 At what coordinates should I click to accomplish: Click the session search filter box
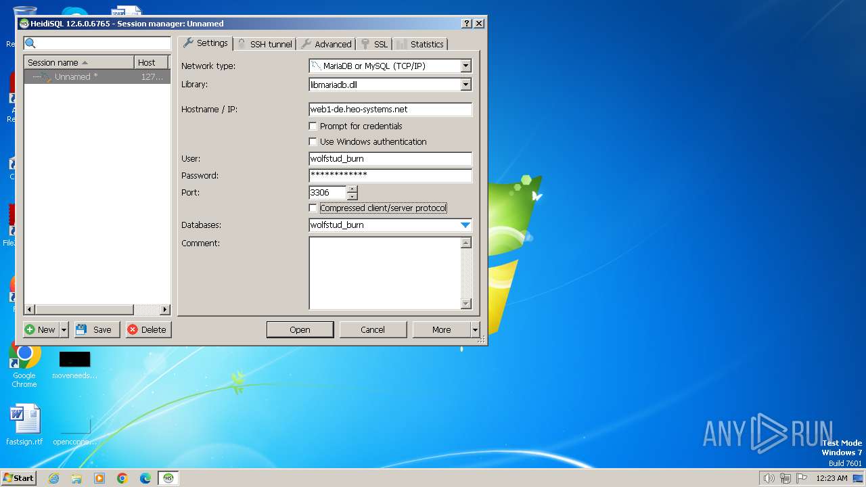(x=97, y=44)
